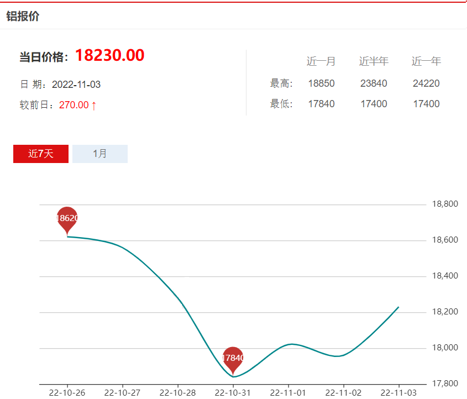Switch to the 1月 chart tab

pos(100,154)
